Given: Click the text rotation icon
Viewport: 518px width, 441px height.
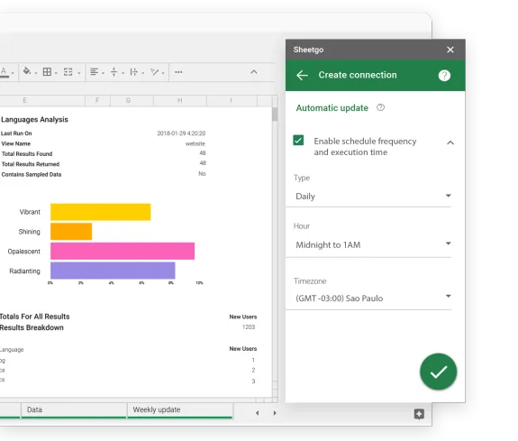Looking at the screenshot, I should click(x=154, y=72).
